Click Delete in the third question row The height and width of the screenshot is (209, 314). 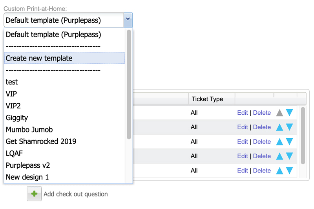click(x=262, y=142)
